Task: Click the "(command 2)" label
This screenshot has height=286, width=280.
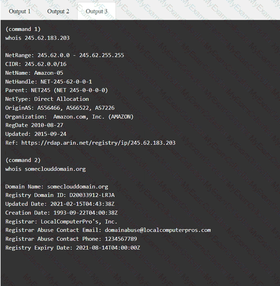Action: pyautogui.click(x=23, y=160)
